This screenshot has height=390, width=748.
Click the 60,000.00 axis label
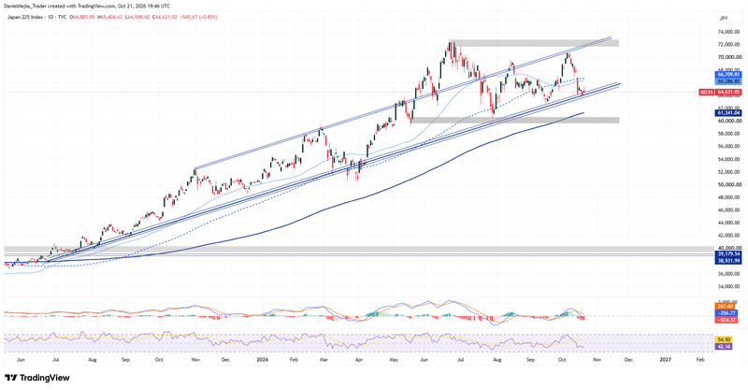[728, 122]
